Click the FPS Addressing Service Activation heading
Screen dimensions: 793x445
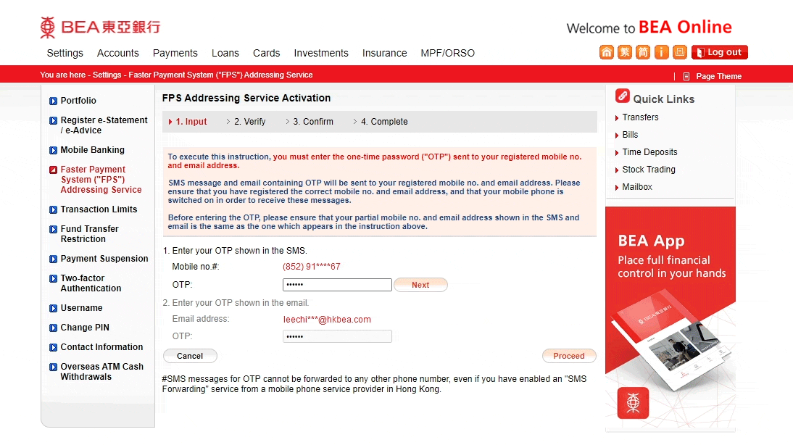pyautogui.click(x=246, y=98)
